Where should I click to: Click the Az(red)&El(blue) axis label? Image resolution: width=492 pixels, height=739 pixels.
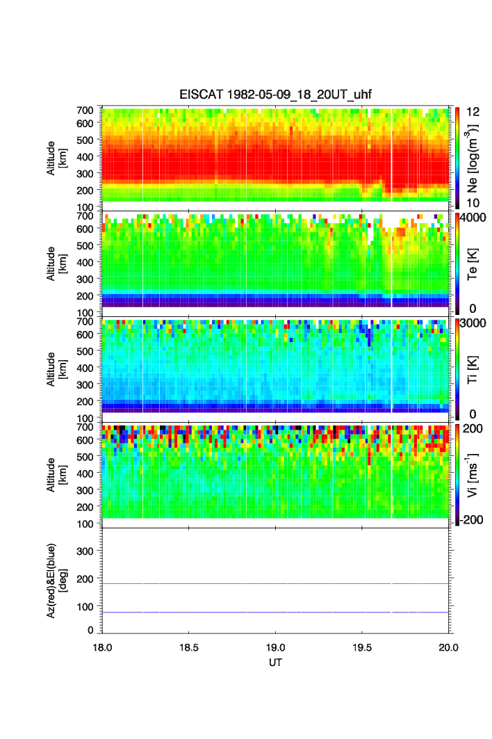point(56,580)
